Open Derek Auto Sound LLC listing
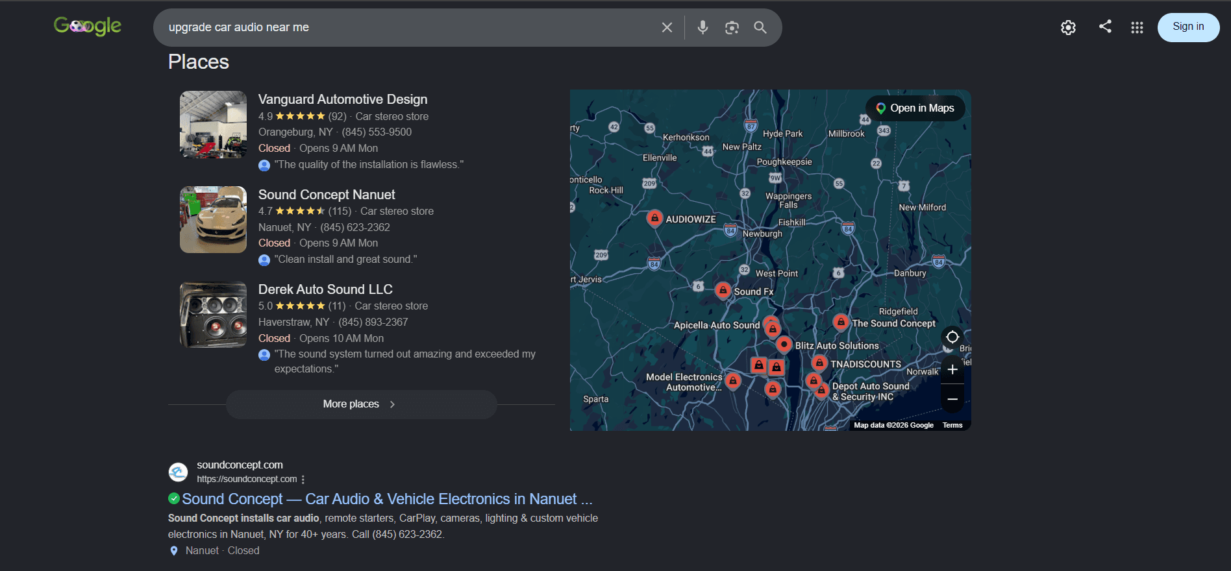1231x571 pixels. [325, 289]
